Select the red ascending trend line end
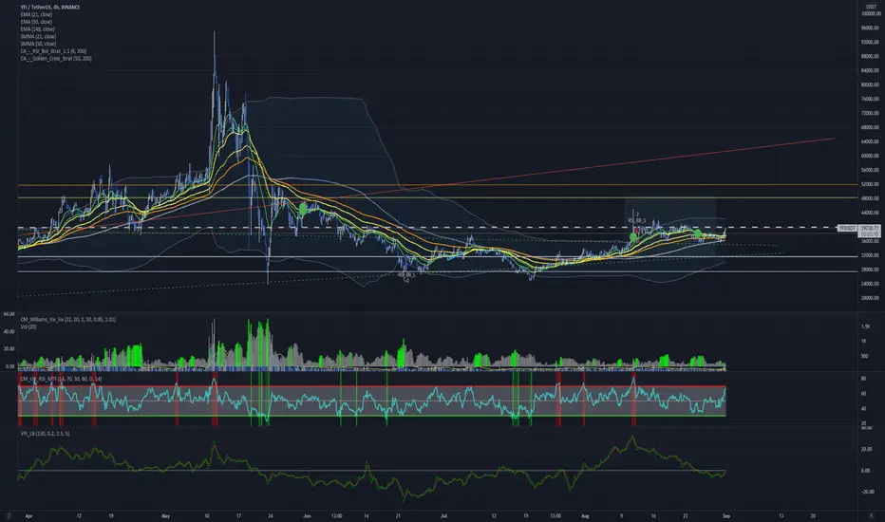 (x=835, y=138)
